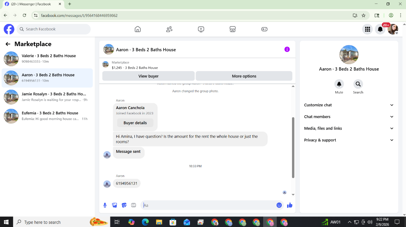Click the chat scroll down arrow

click(x=293, y=195)
